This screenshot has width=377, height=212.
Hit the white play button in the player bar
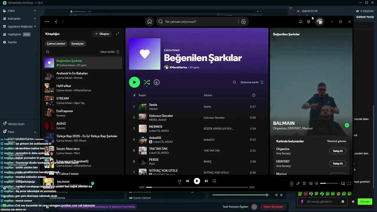197,181
